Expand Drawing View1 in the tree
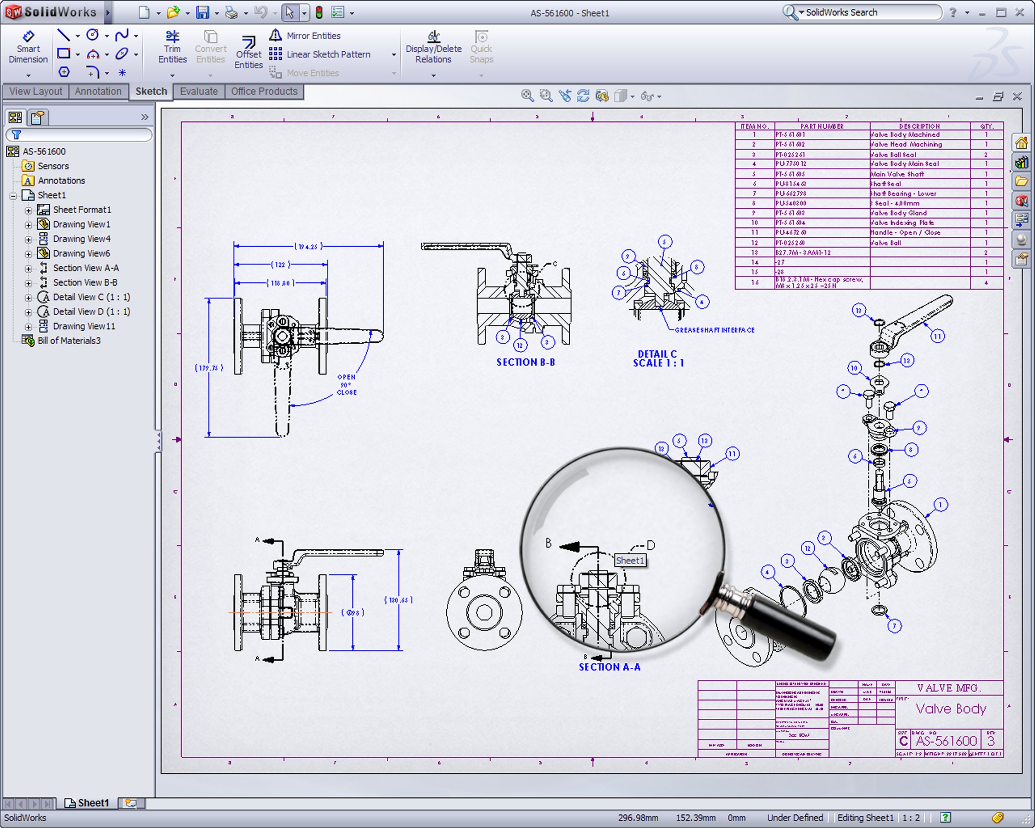 pyautogui.click(x=28, y=225)
